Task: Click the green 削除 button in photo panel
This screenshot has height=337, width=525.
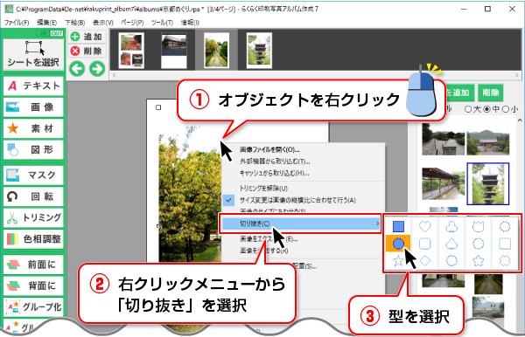Action: pyautogui.click(x=491, y=93)
